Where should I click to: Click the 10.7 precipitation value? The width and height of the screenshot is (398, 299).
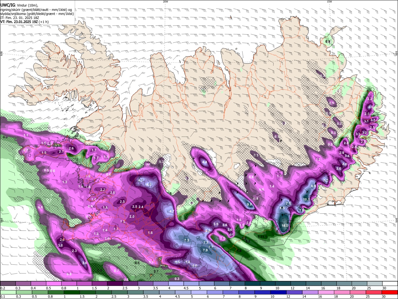(306, 199)
